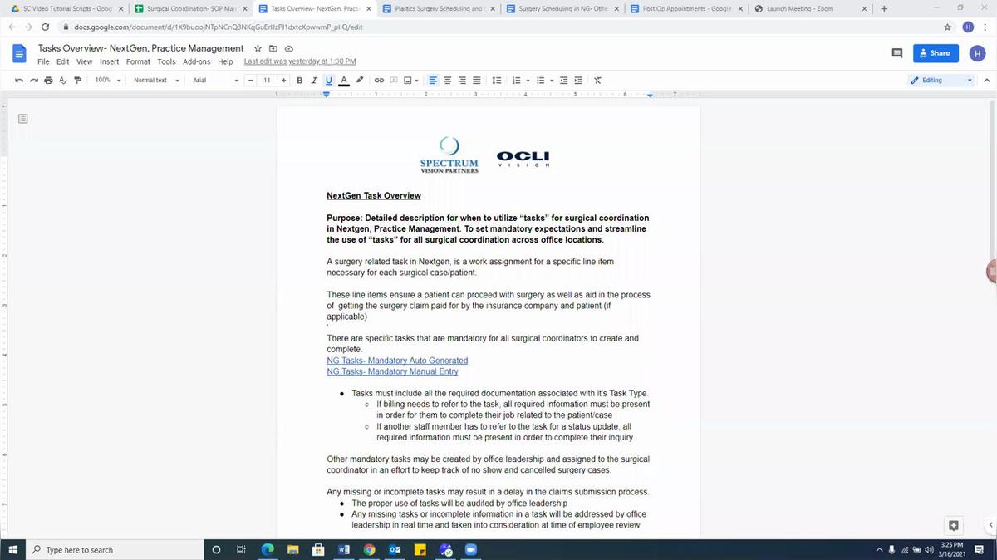Clear formatting with the toolbar icon
The height and width of the screenshot is (560, 997).
point(596,80)
